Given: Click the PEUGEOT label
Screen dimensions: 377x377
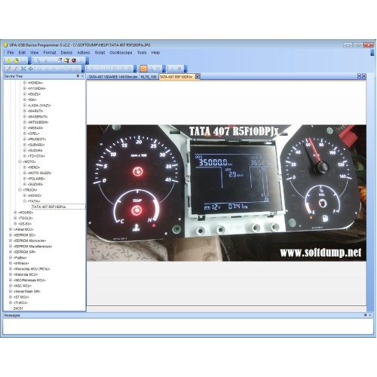Looking at the screenshot, I should 37,139.
